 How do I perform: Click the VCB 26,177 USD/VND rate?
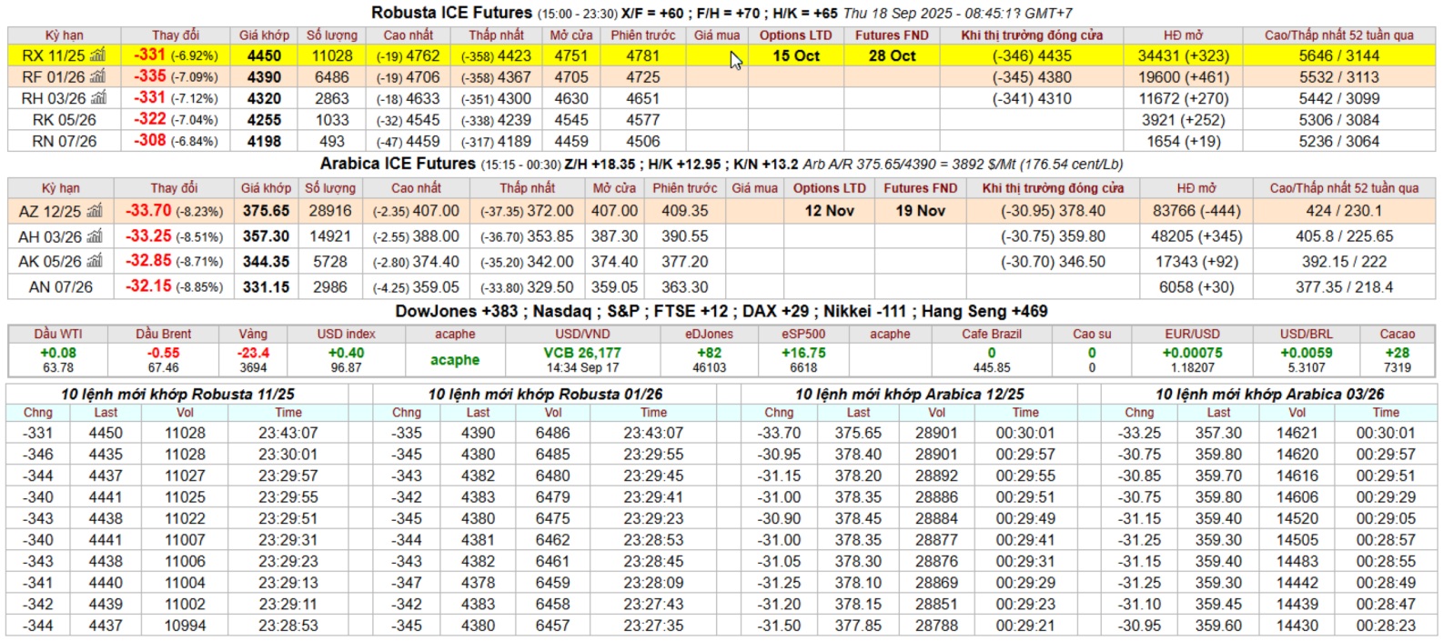pyautogui.click(x=582, y=353)
